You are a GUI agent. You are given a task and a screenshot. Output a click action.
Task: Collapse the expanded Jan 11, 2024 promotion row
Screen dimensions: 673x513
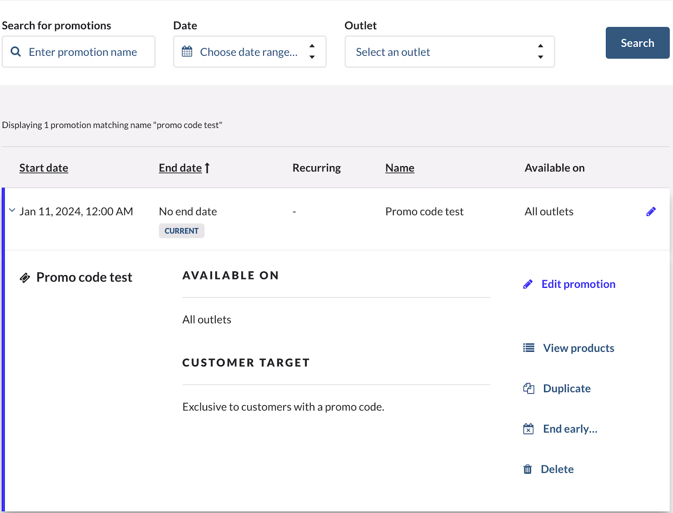click(x=12, y=211)
